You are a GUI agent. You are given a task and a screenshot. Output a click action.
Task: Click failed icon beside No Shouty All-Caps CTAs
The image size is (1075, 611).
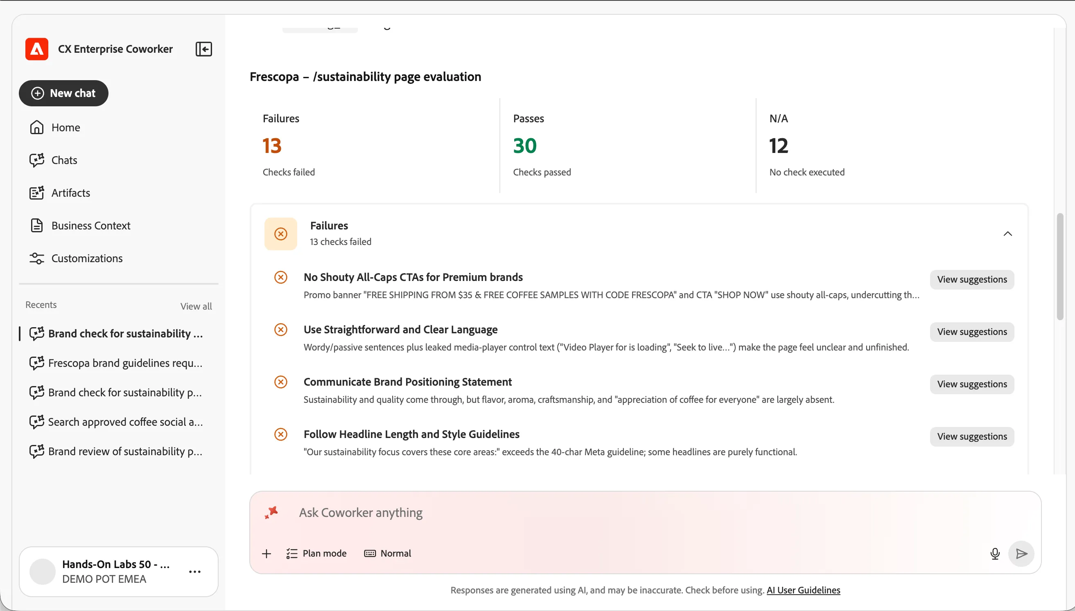tap(280, 277)
